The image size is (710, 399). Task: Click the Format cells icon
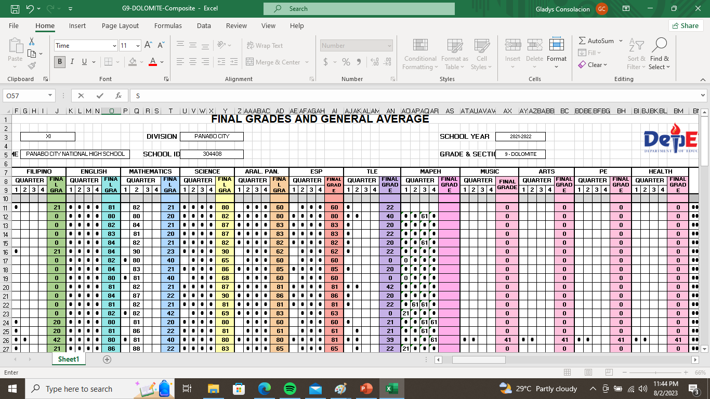[557, 45]
